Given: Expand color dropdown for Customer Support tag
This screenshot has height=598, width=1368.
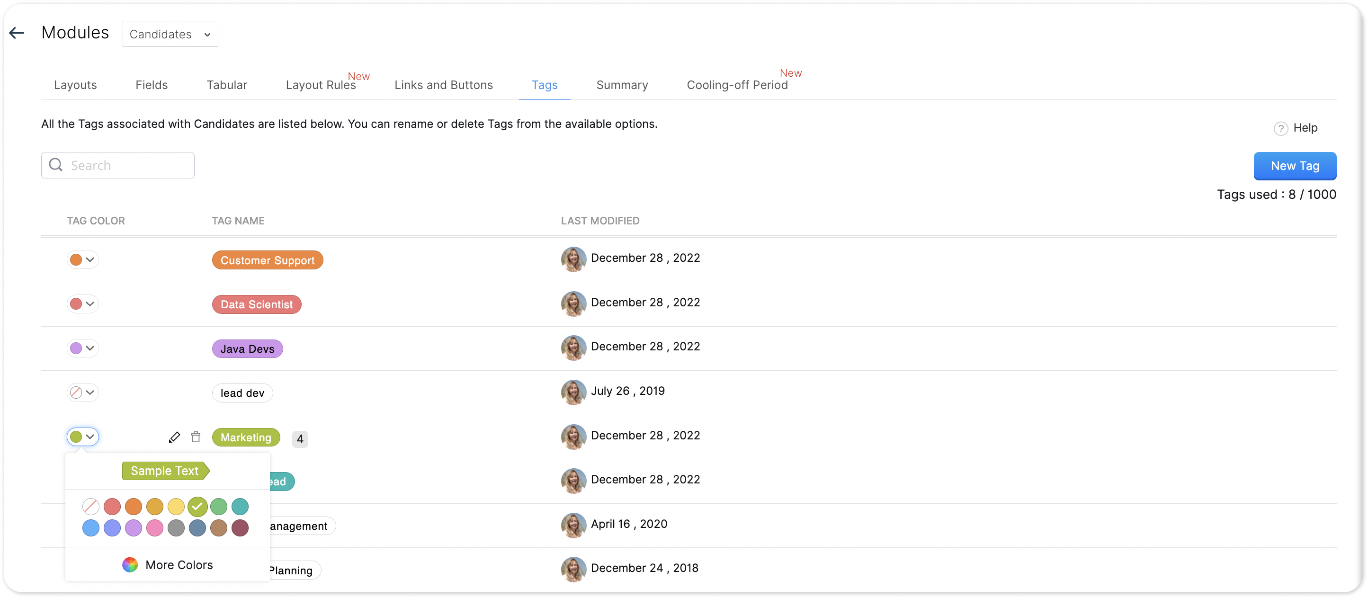Looking at the screenshot, I should click(83, 259).
